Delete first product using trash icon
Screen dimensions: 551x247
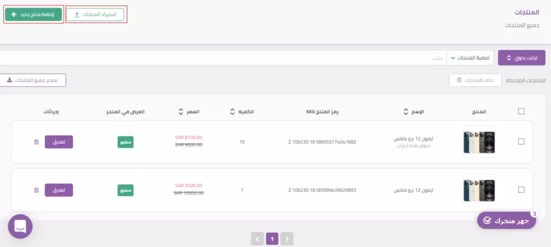pos(36,142)
